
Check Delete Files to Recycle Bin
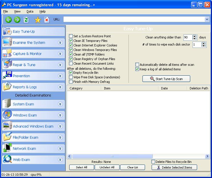(153, 162)
